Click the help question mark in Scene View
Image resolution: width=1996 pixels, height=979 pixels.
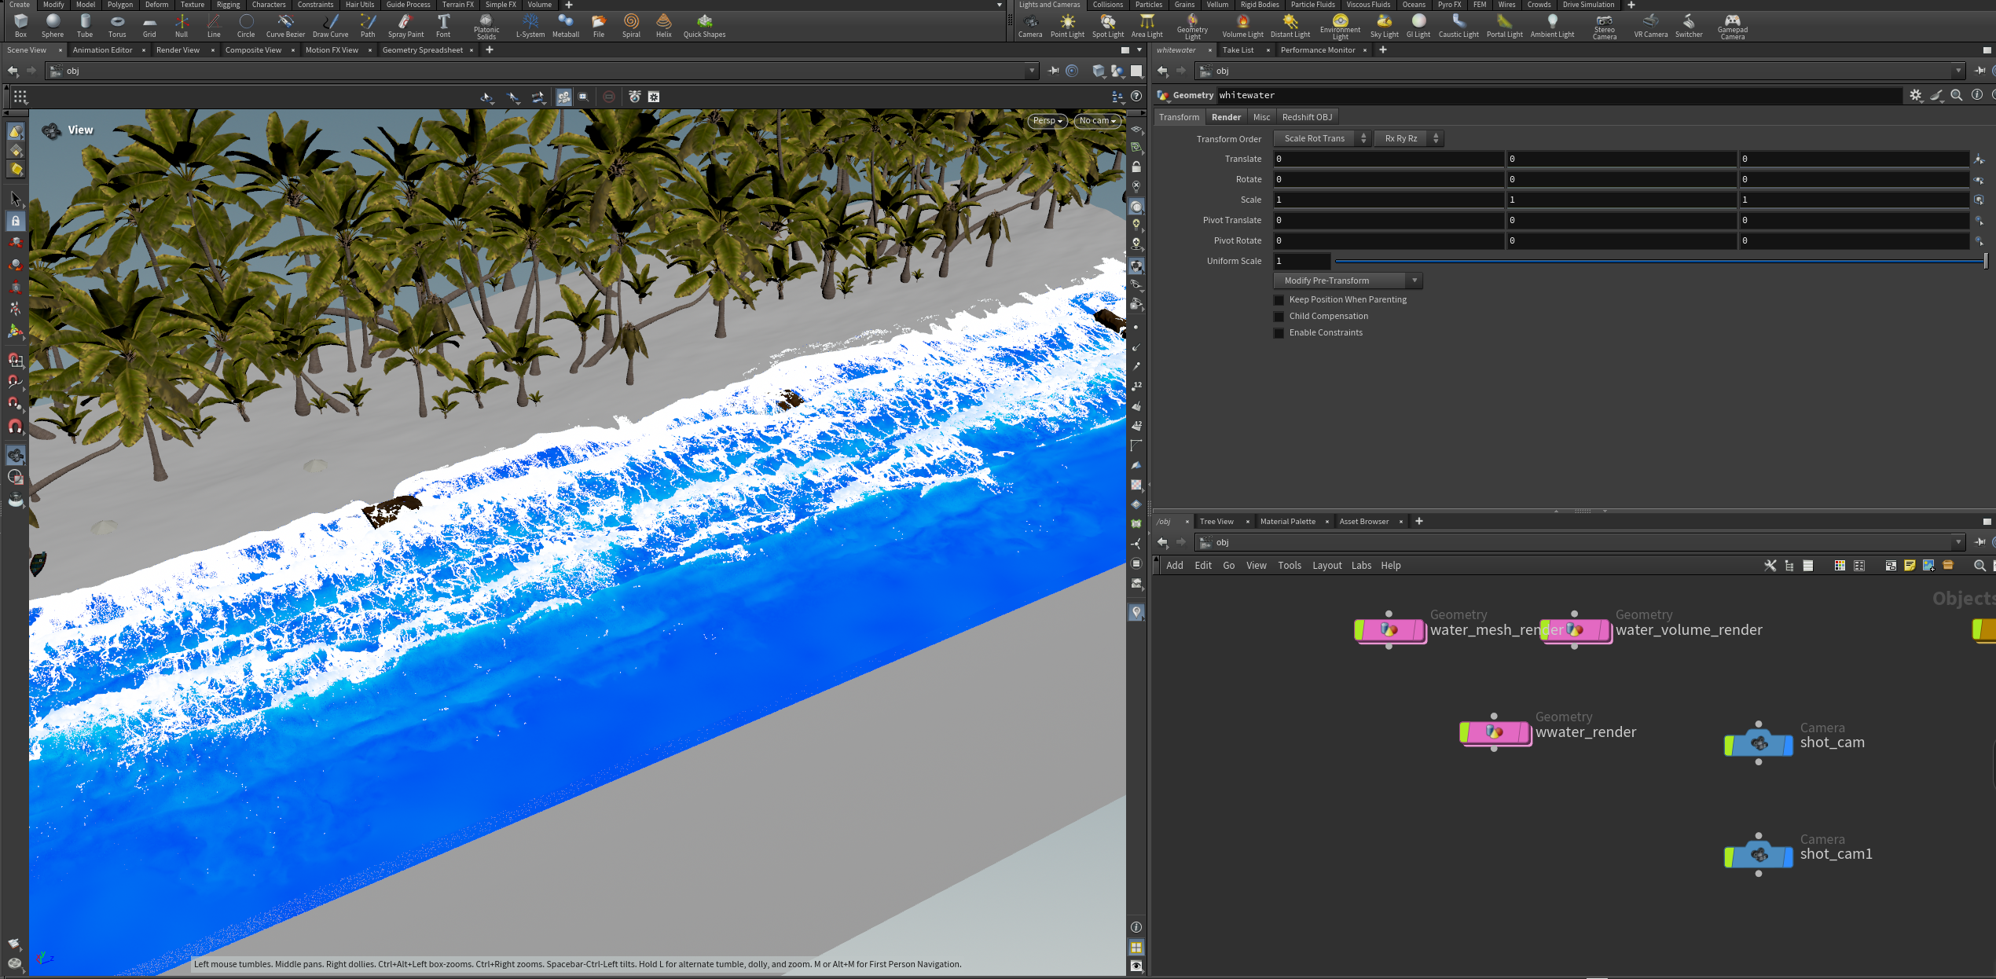tap(1136, 96)
